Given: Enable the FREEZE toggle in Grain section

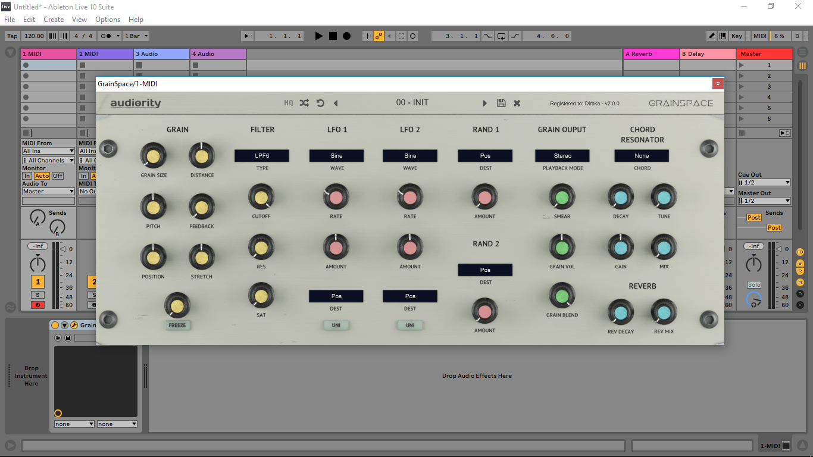Looking at the screenshot, I should 177,325.
